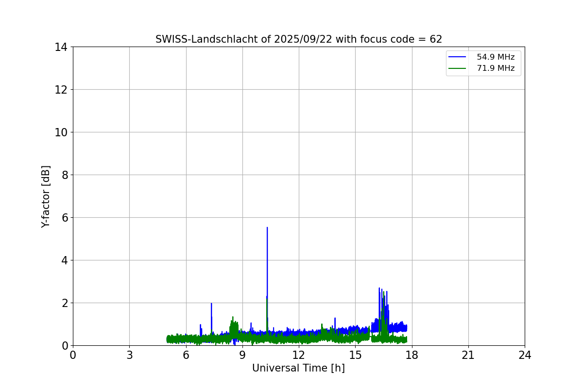
Task: Click y-axis tick label "2"
Action: click(64, 303)
